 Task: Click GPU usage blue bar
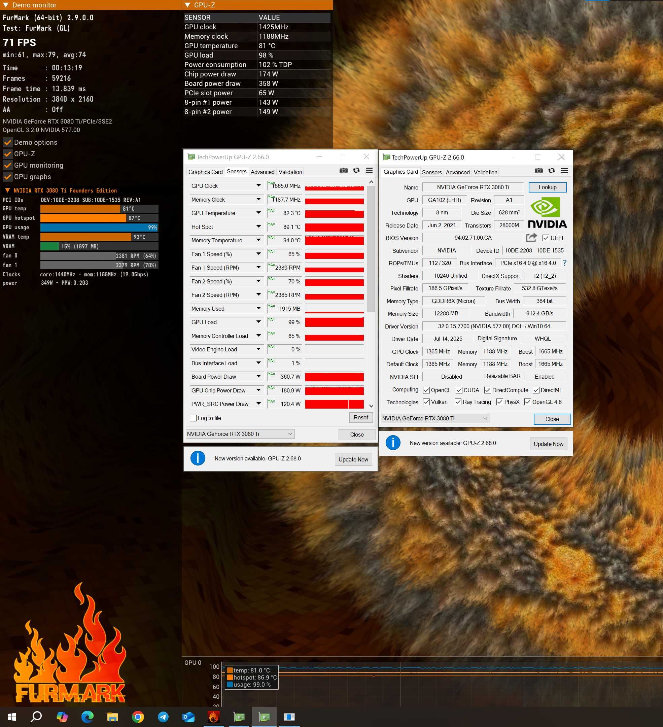pyautogui.click(x=99, y=228)
